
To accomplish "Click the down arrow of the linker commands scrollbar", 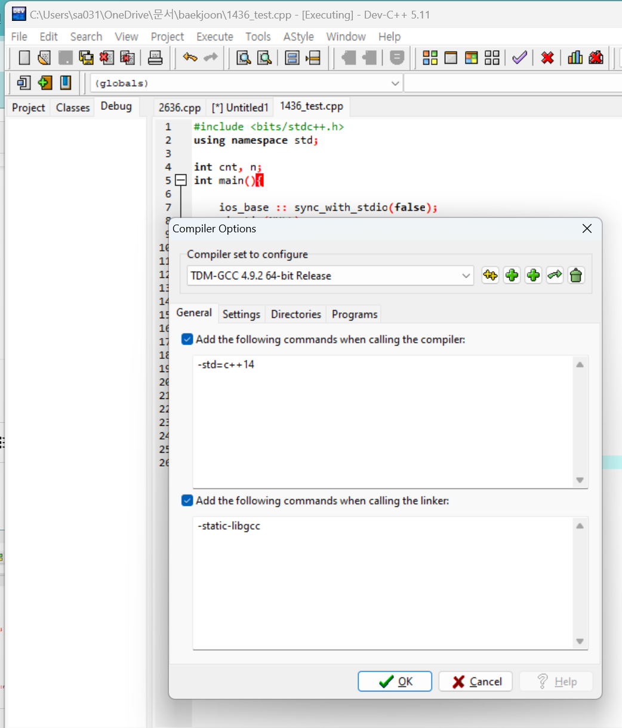I will 580,641.
